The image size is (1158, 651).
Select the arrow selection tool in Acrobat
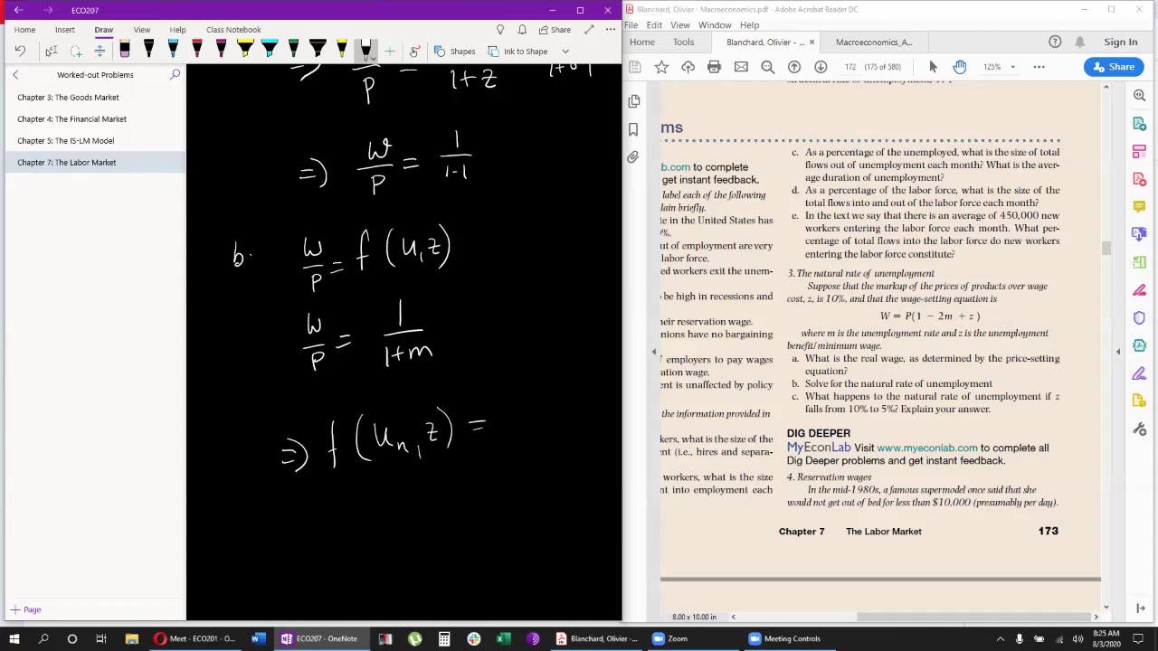(x=934, y=67)
